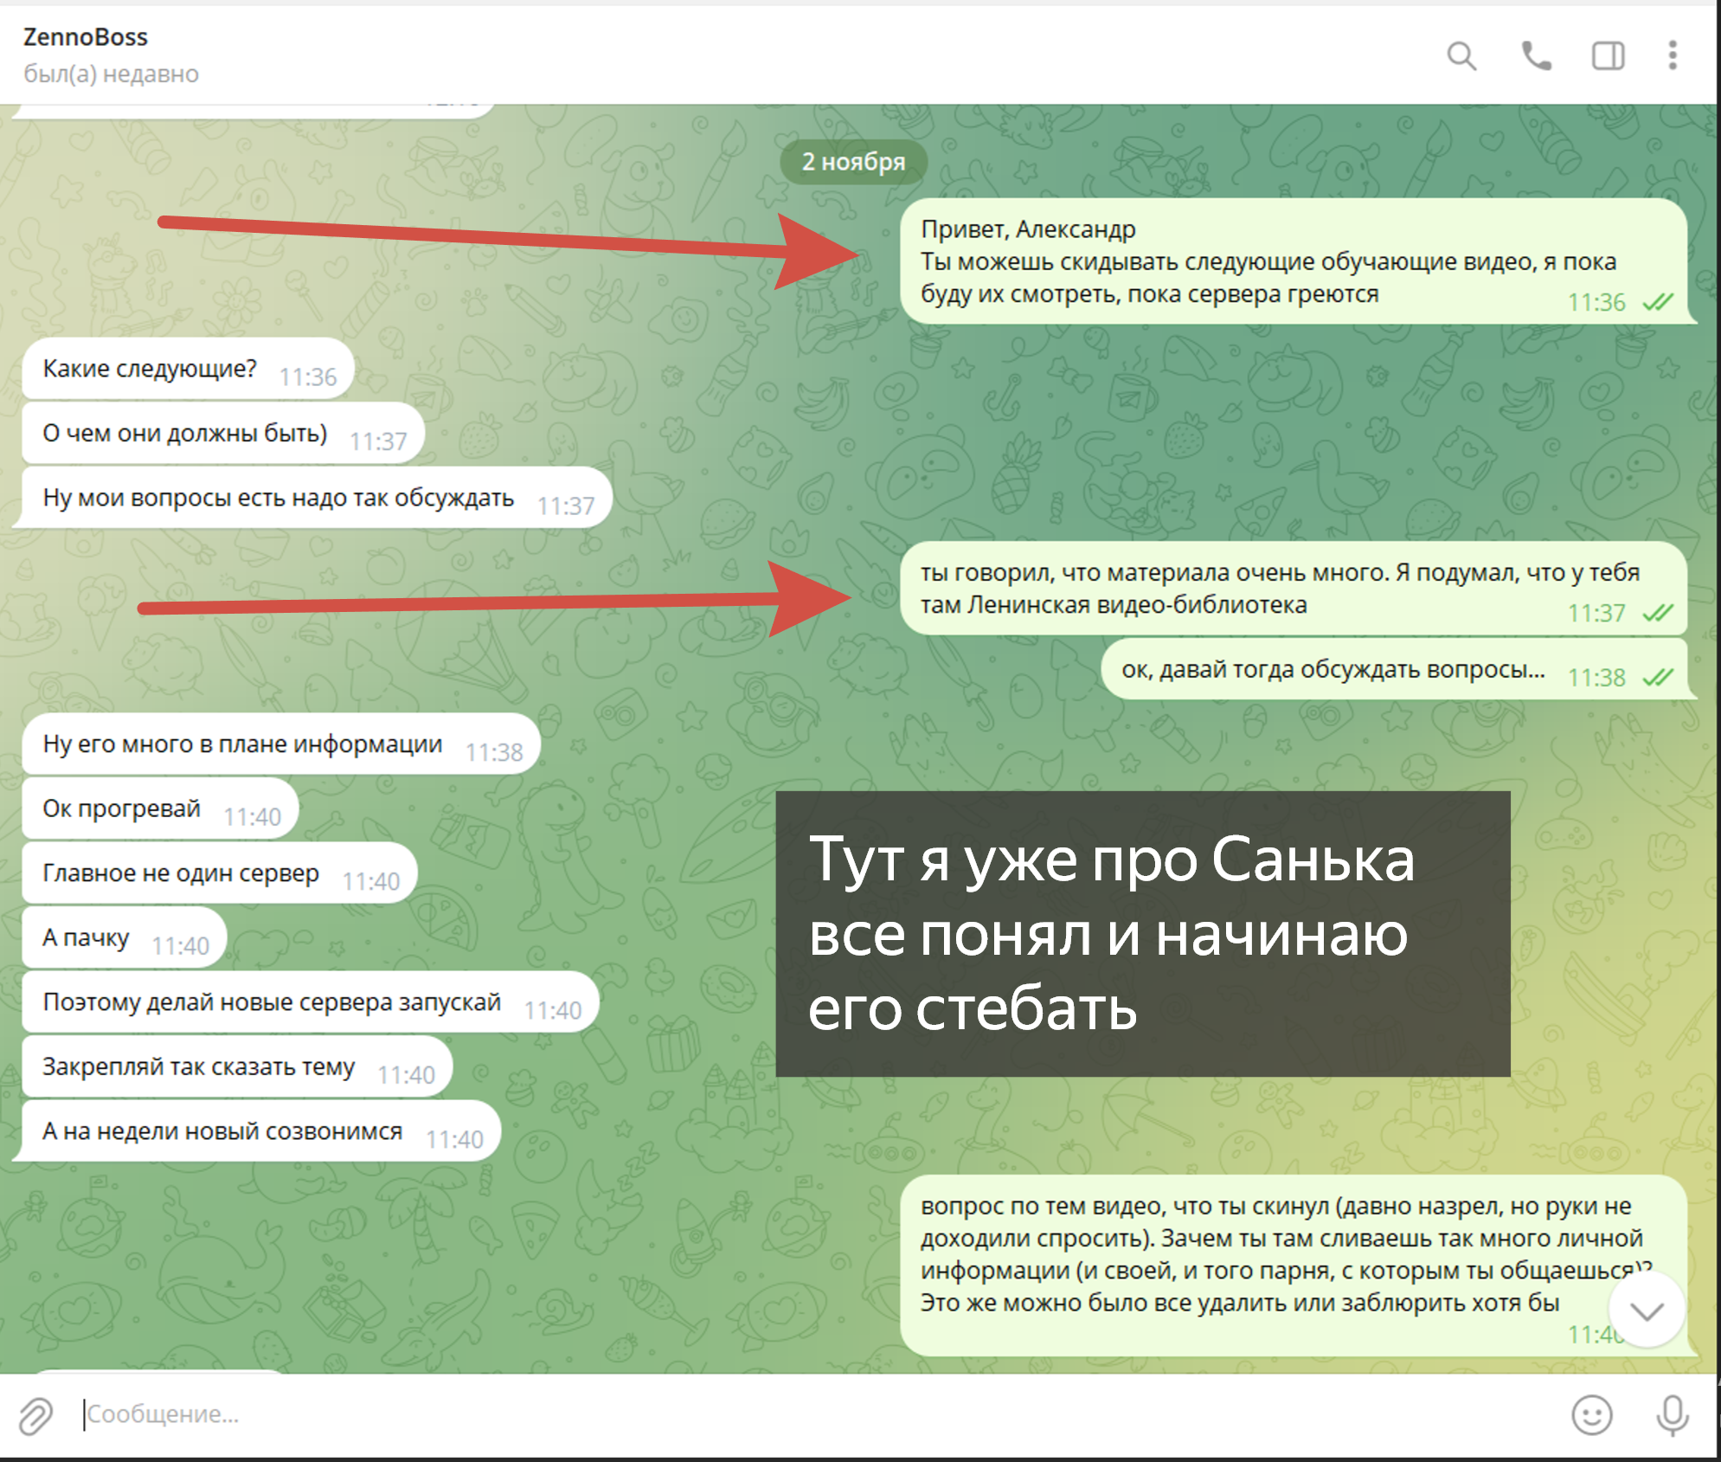The image size is (1721, 1462).
Task: Click the 'А на недели новый созвонимся' message
Action: (222, 1131)
